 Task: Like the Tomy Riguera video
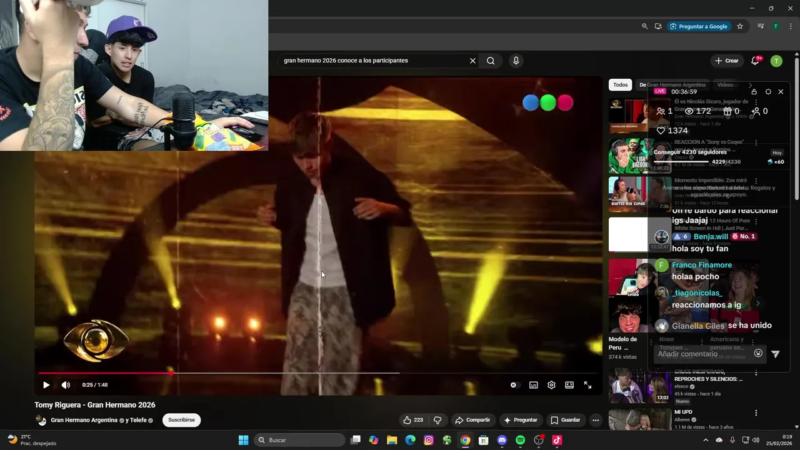point(413,420)
